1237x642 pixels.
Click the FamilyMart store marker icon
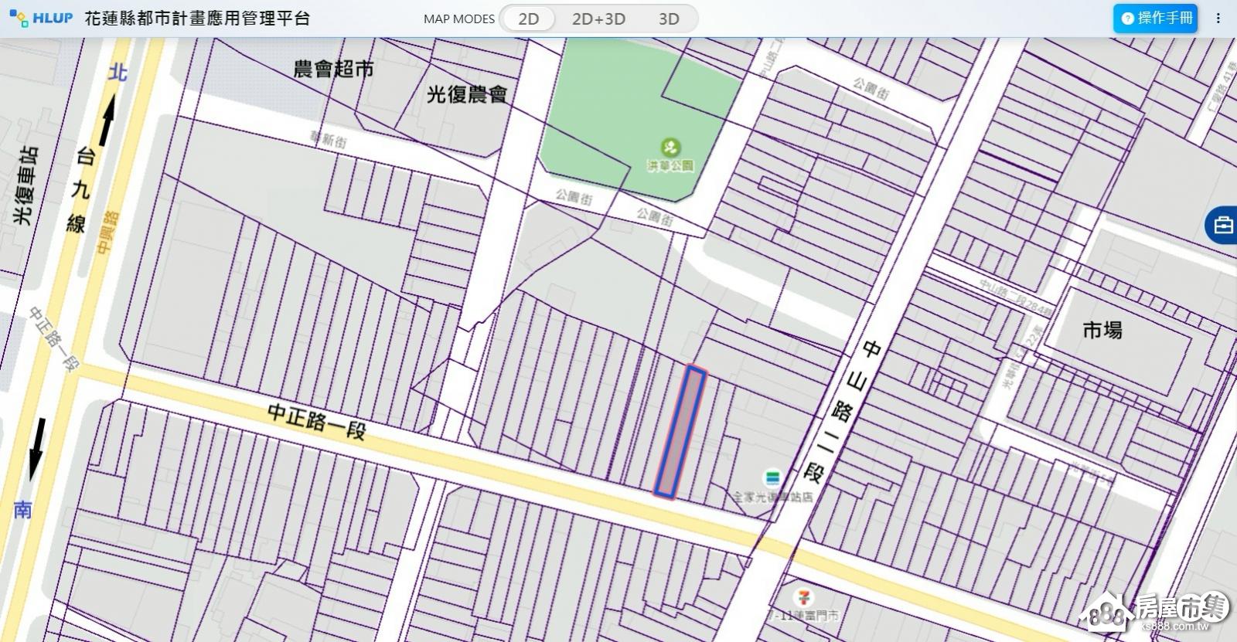772,477
